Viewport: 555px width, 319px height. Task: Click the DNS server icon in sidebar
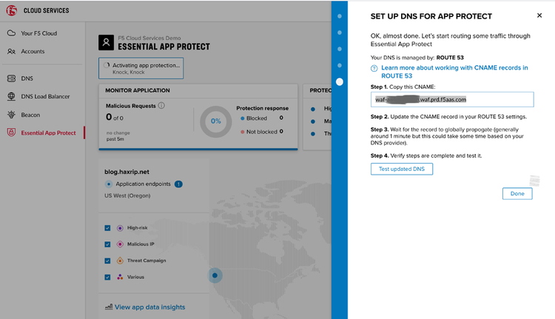[x=11, y=78]
